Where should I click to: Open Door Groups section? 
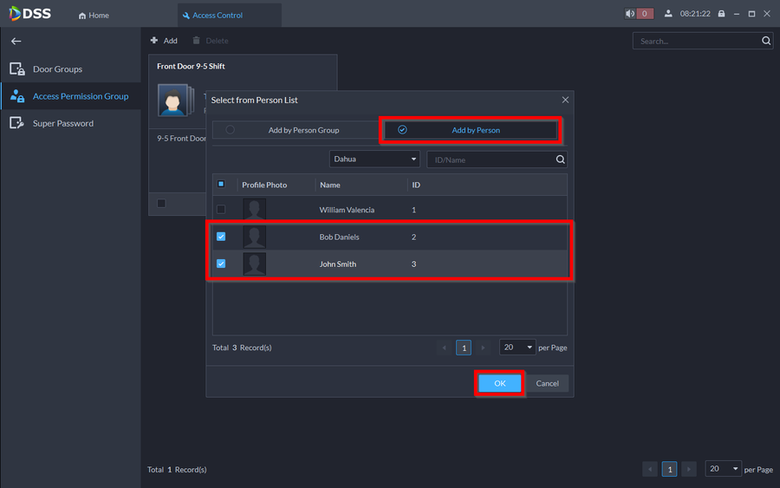tap(71, 68)
